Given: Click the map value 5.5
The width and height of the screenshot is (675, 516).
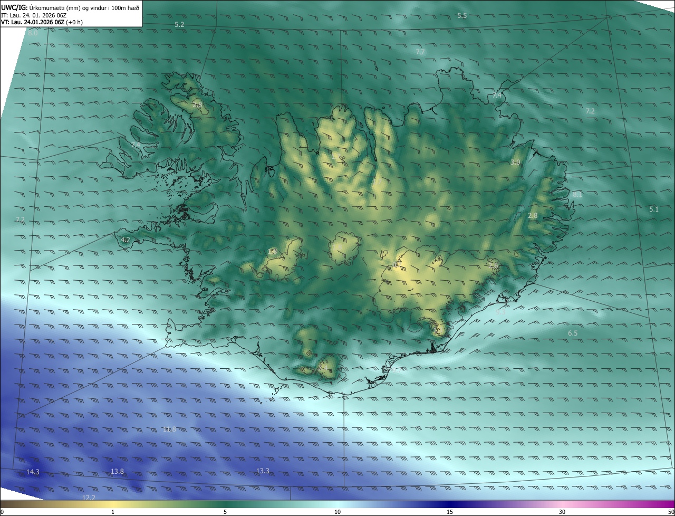Looking at the screenshot, I should 462,16.
